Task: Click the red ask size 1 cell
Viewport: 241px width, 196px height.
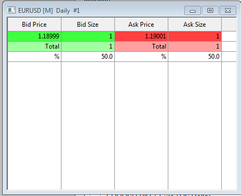Action: (195, 36)
